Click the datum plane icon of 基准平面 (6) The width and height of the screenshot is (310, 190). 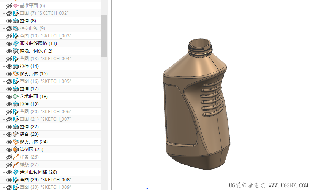(x=16, y=6)
